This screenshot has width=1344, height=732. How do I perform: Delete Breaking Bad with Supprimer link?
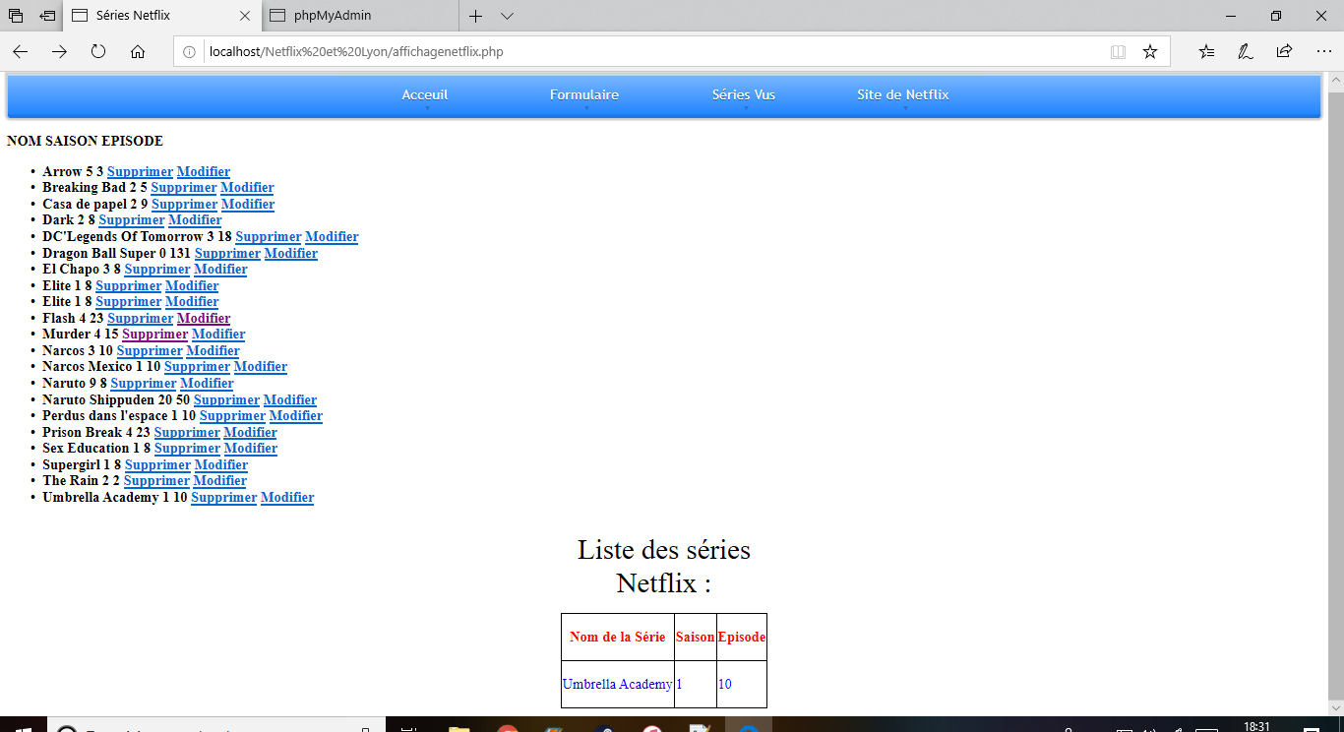coord(183,188)
